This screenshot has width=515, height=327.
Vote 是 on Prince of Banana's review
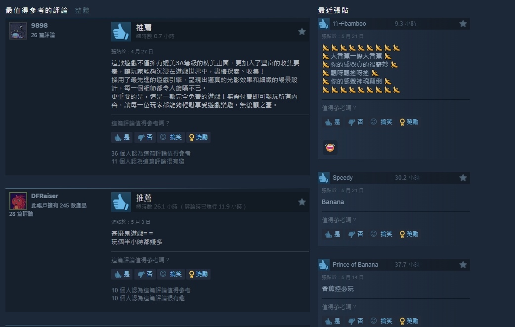[333, 321]
